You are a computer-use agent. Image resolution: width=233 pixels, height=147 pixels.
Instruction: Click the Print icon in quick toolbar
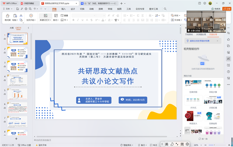pos(26,9)
